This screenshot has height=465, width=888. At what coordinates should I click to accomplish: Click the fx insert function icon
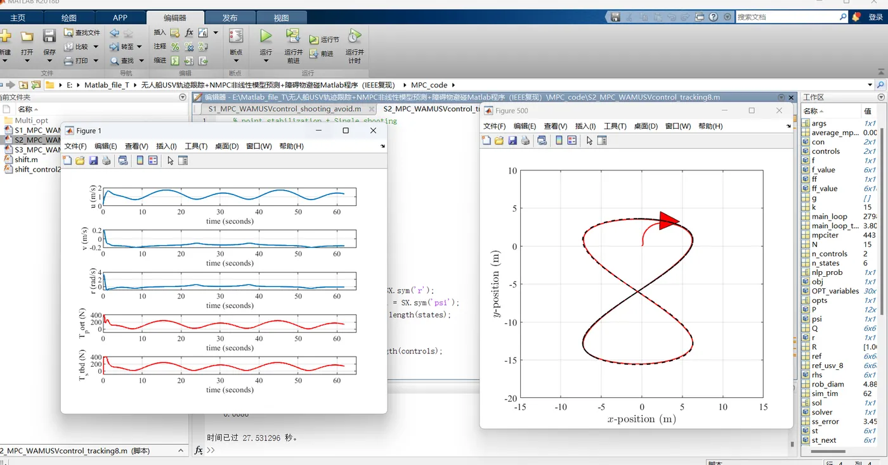189,32
